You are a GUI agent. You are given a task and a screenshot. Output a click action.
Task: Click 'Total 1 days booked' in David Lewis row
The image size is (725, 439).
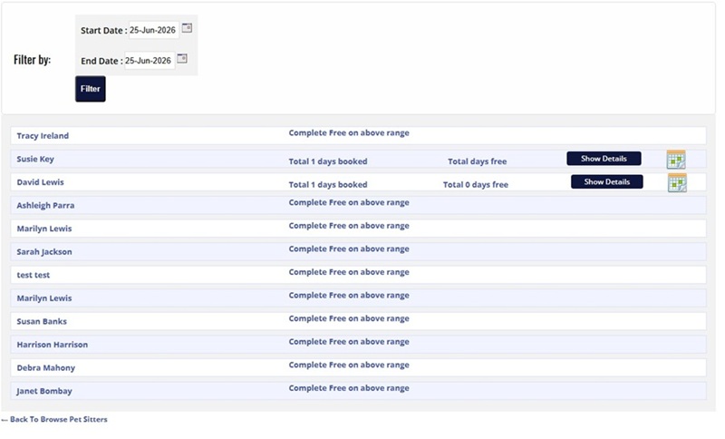328,184
